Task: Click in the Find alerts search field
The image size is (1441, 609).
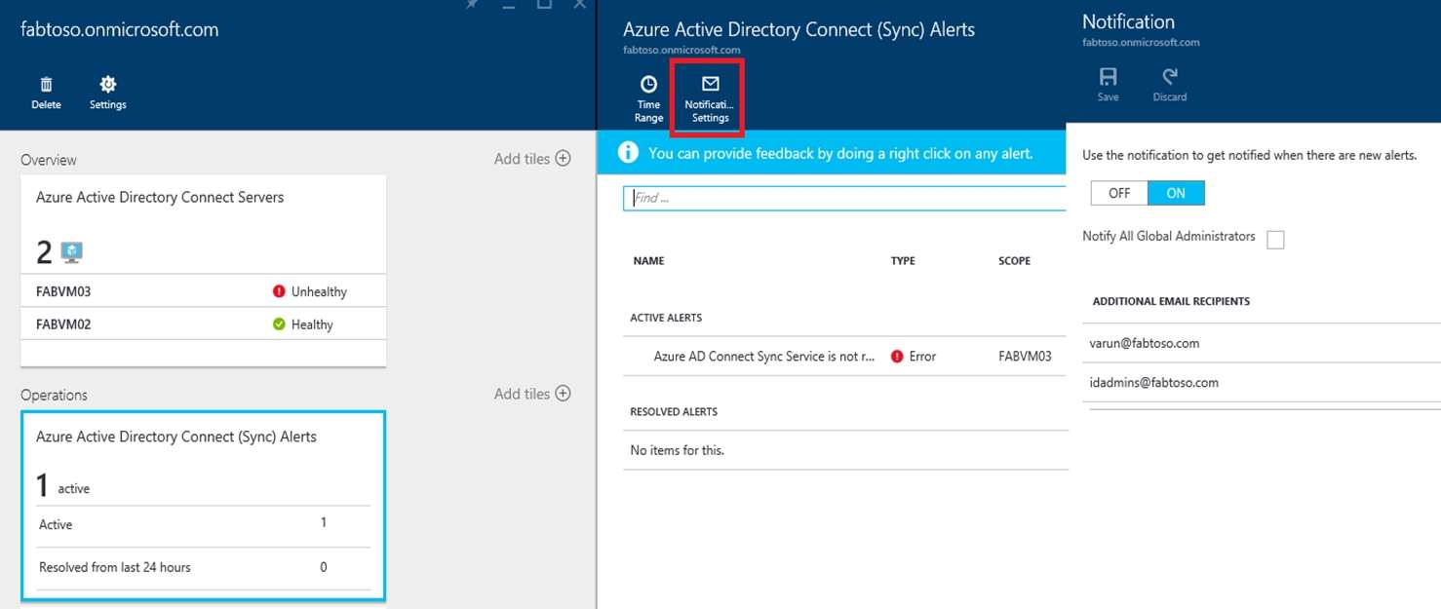Action: [x=844, y=198]
